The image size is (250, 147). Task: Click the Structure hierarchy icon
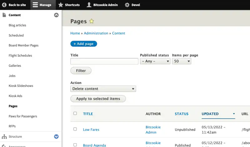coord(4,136)
